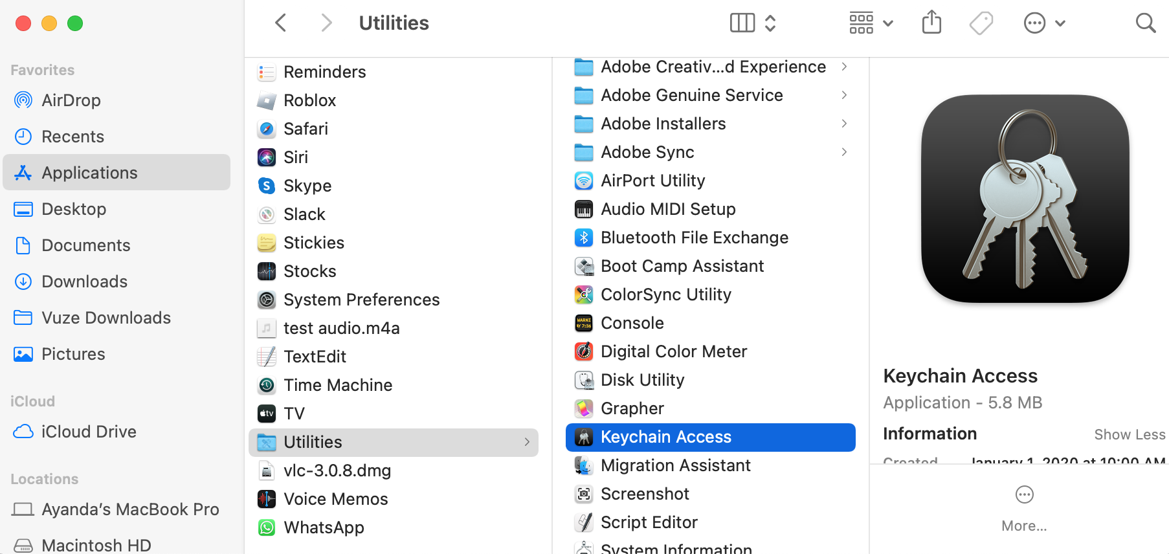Click the Utilities window title
The height and width of the screenshot is (554, 1169).
394,23
